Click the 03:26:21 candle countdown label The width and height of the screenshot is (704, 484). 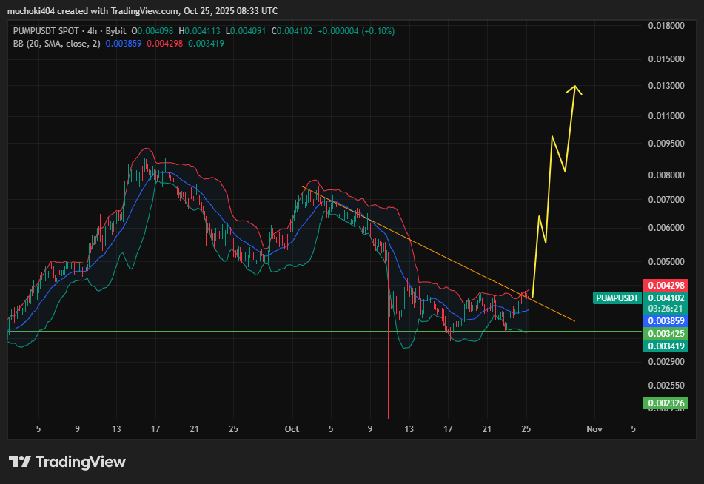pyautogui.click(x=667, y=309)
